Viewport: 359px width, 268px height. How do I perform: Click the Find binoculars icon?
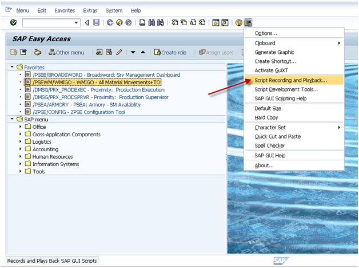[151, 22]
